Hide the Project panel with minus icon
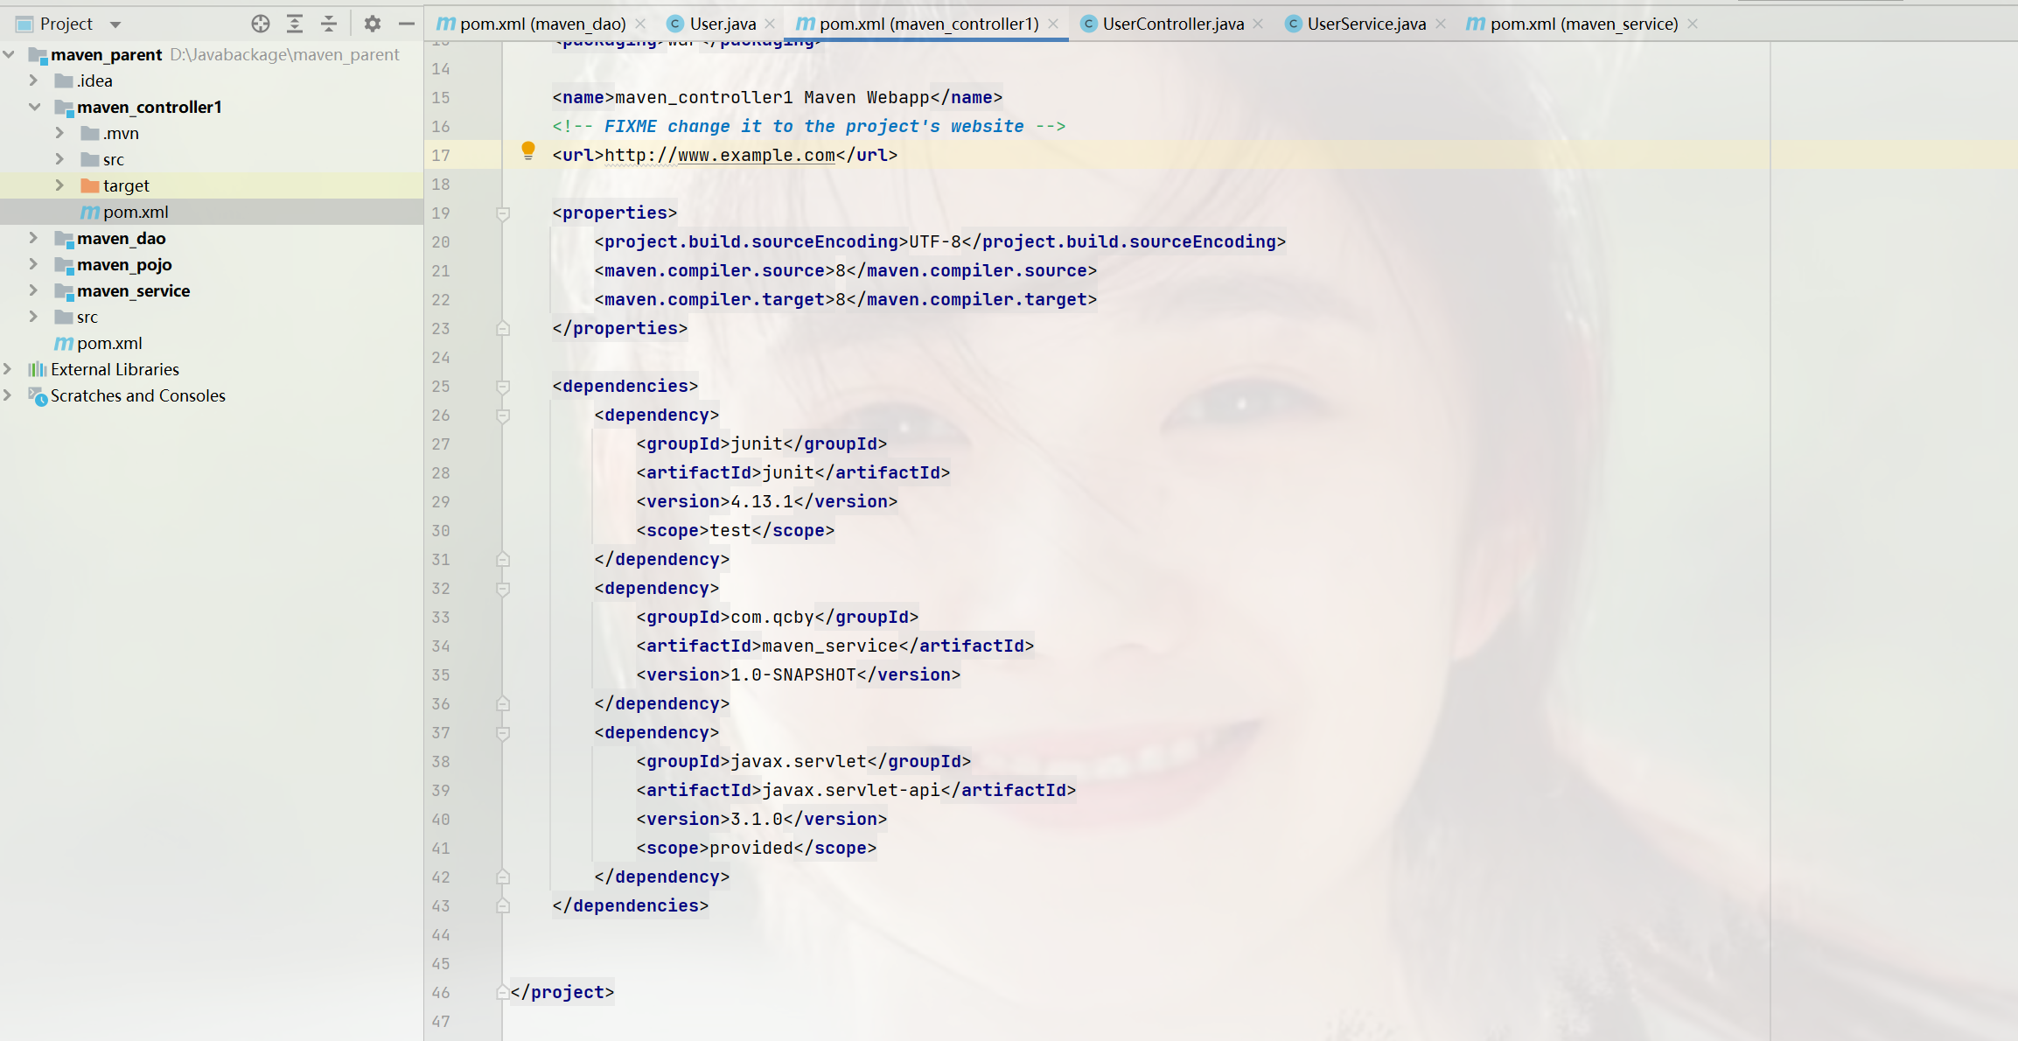This screenshot has height=1041, width=2018. tap(406, 24)
